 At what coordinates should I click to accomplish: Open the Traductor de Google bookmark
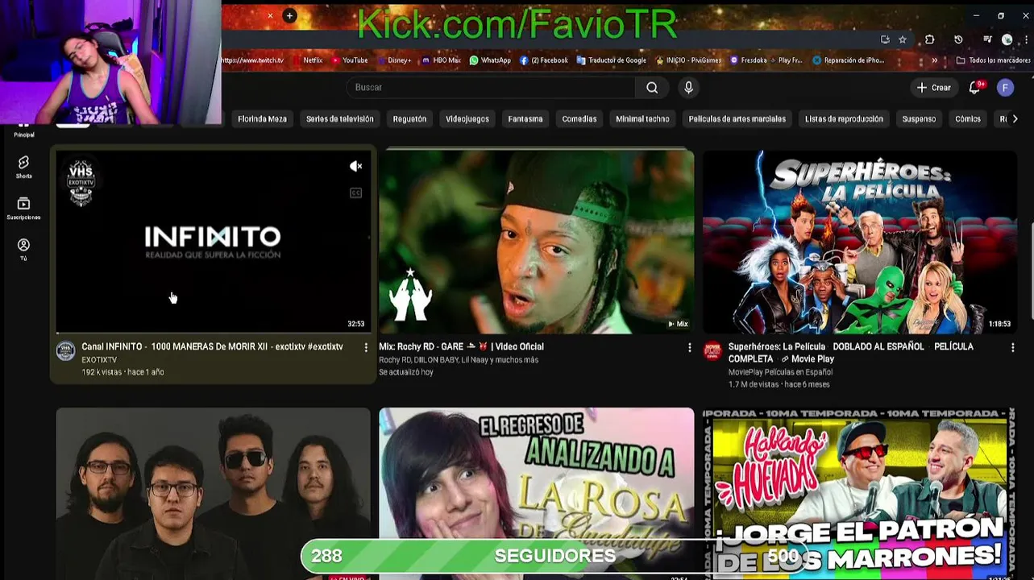[x=612, y=60]
